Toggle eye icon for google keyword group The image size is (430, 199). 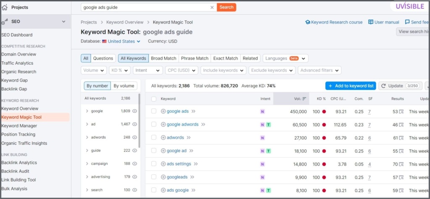point(134,111)
